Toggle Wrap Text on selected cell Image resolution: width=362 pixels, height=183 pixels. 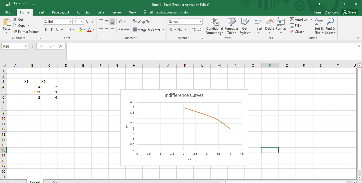(142, 22)
